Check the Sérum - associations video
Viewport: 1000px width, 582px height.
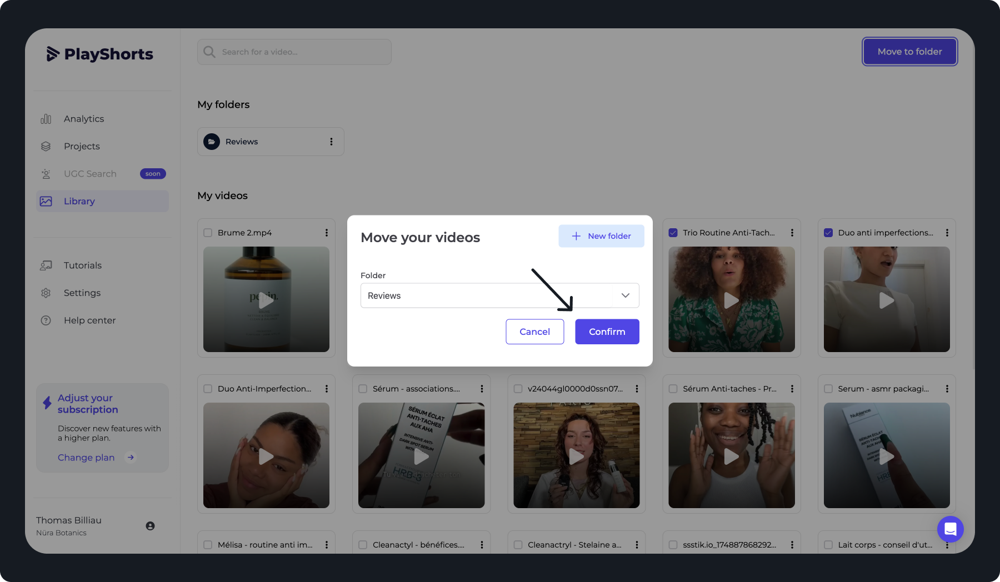(x=363, y=389)
